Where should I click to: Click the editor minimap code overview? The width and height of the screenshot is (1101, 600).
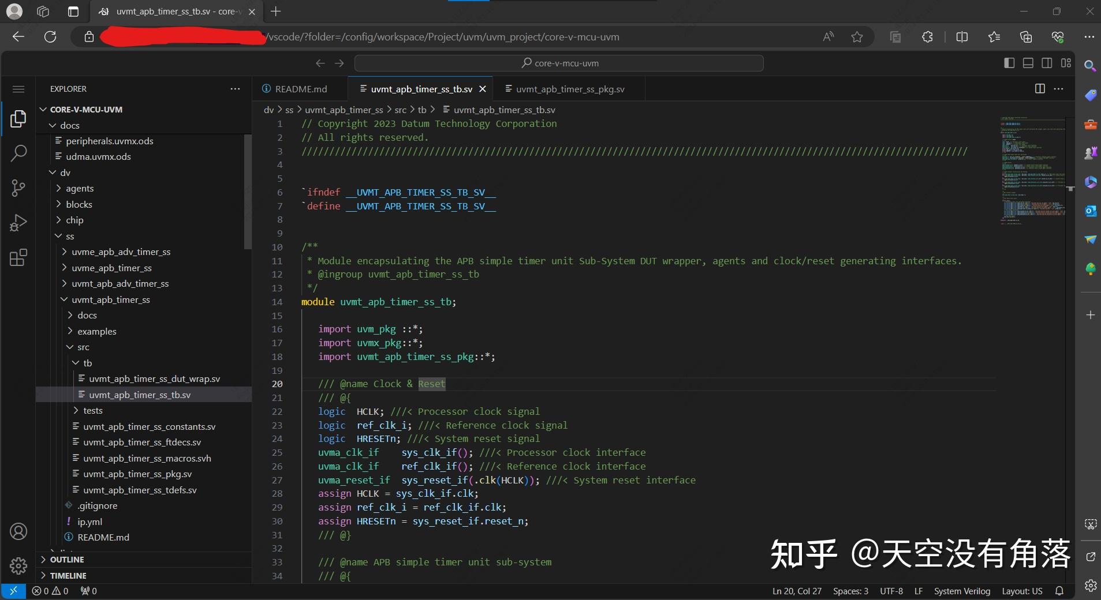click(x=1032, y=170)
